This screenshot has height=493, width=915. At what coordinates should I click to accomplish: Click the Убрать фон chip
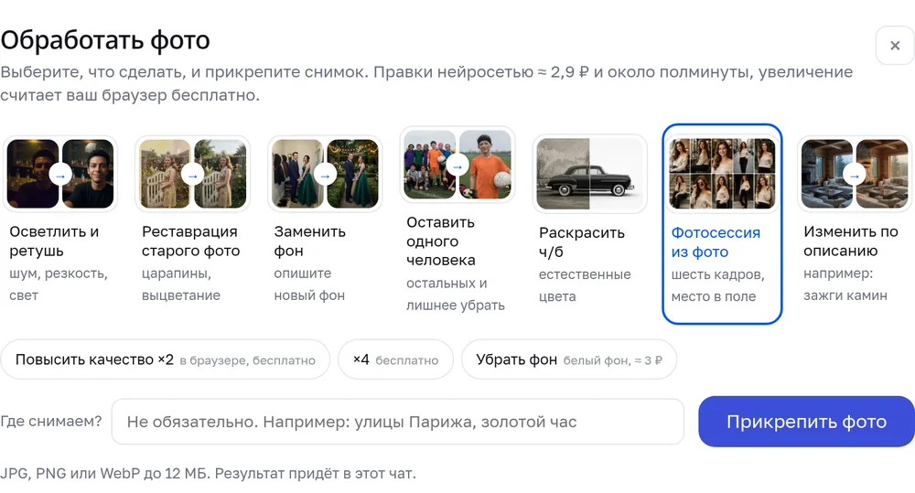coord(569,359)
